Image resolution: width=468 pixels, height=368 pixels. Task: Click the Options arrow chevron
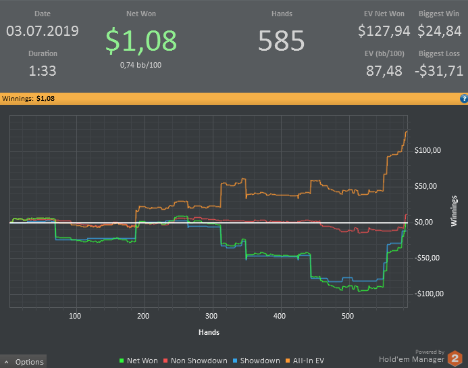(x=7, y=362)
